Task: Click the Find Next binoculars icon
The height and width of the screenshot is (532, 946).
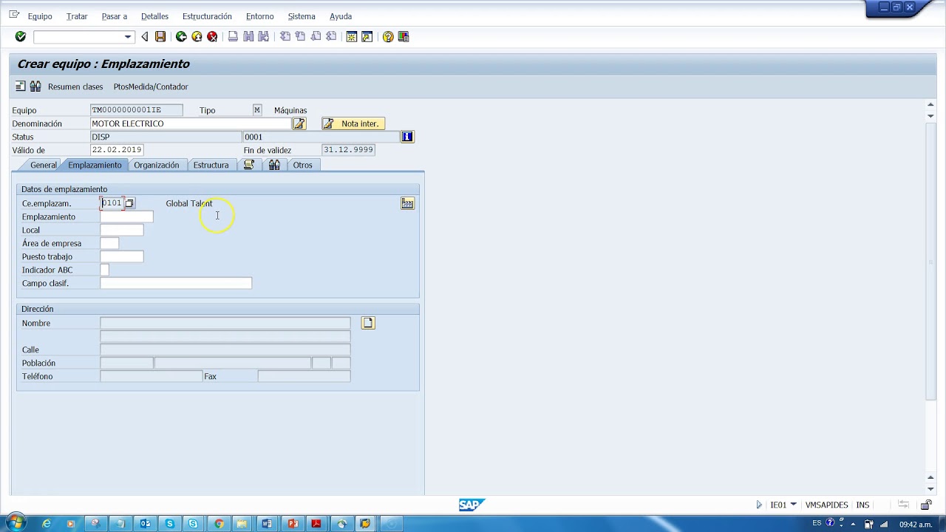Action: (263, 37)
